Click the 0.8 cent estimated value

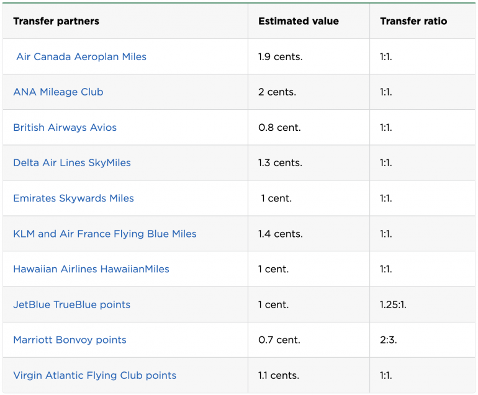pyautogui.click(x=279, y=127)
